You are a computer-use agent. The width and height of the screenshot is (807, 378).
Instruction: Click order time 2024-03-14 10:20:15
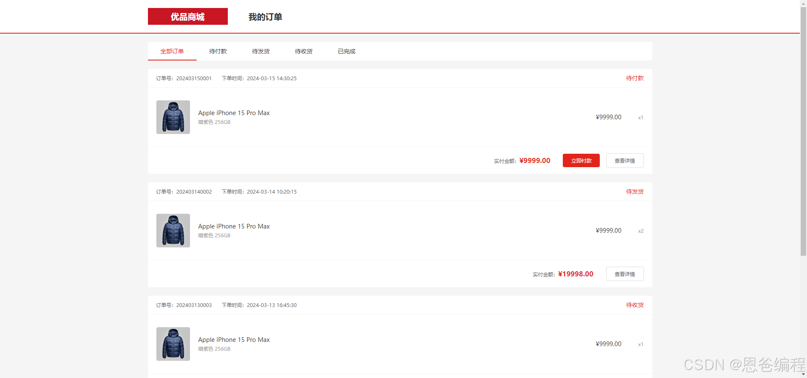272,192
